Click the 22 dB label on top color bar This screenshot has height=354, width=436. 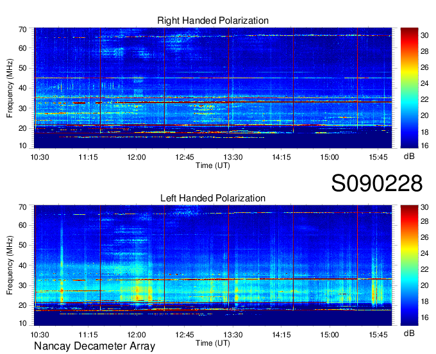coord(424,99)
